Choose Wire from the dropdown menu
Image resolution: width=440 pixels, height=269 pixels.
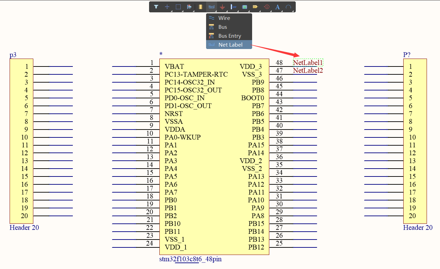point(229,18)
